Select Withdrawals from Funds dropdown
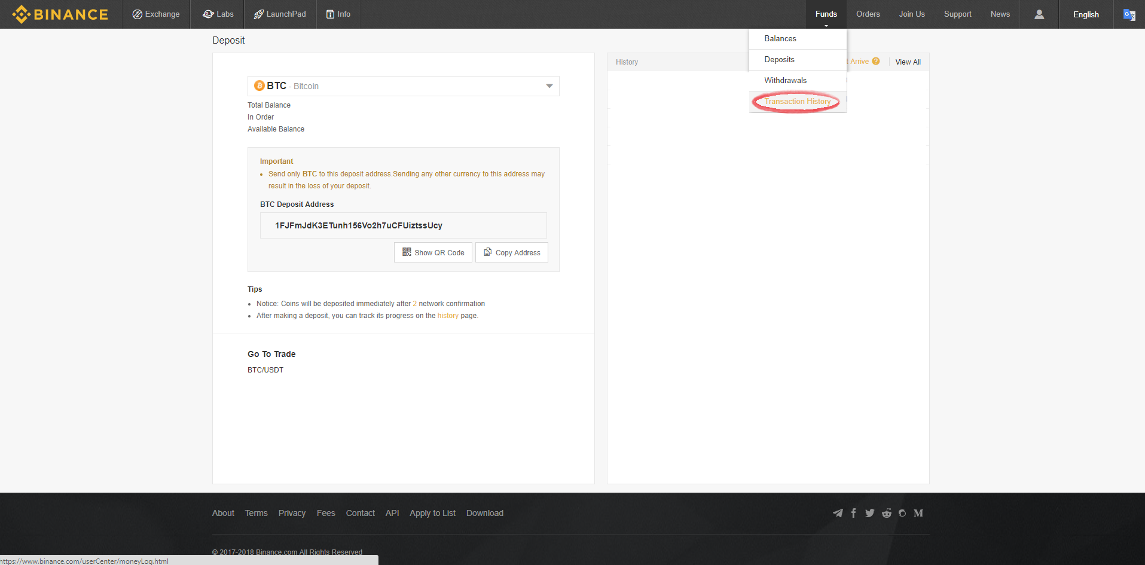Viewport: 1145px width, 565px height. (x=798, y=81)
